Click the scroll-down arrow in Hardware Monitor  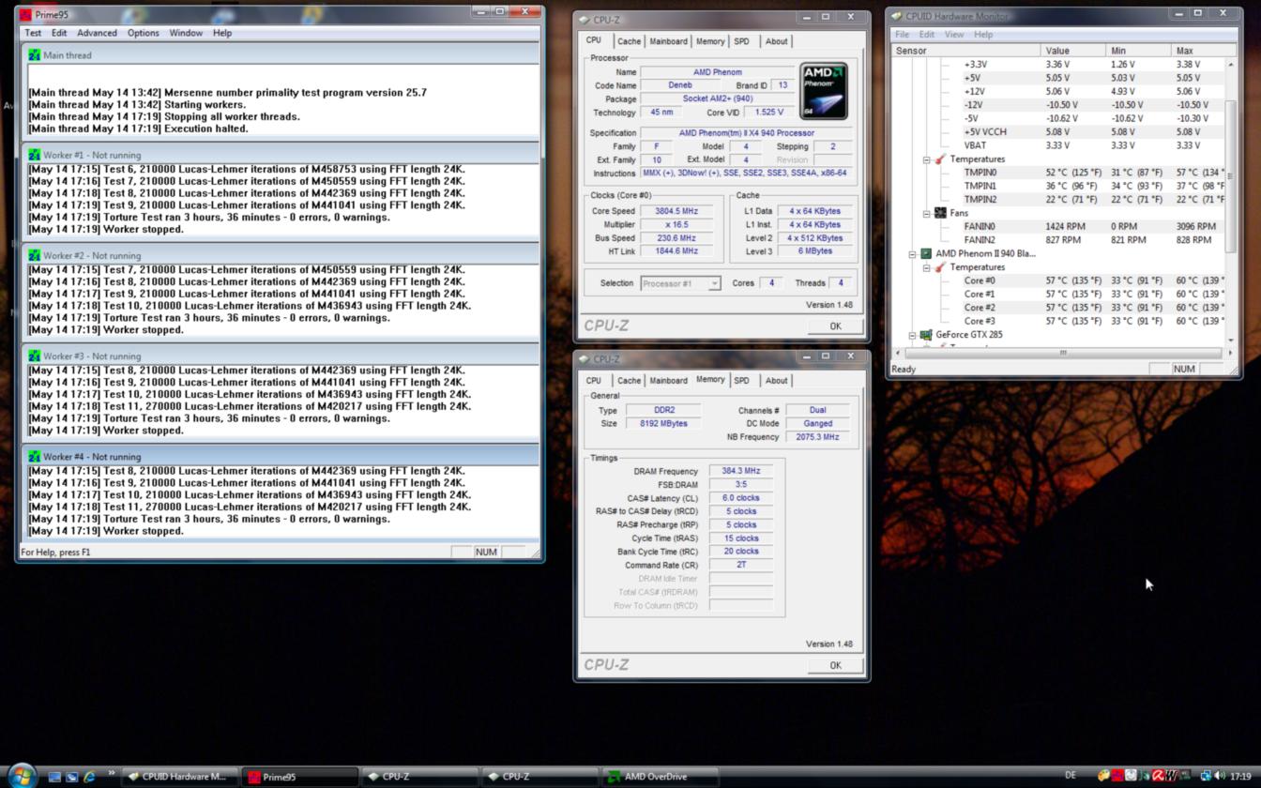tap(1231, 341)
